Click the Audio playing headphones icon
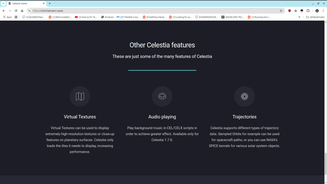This screenshot has width=327, height=184. 162,96
